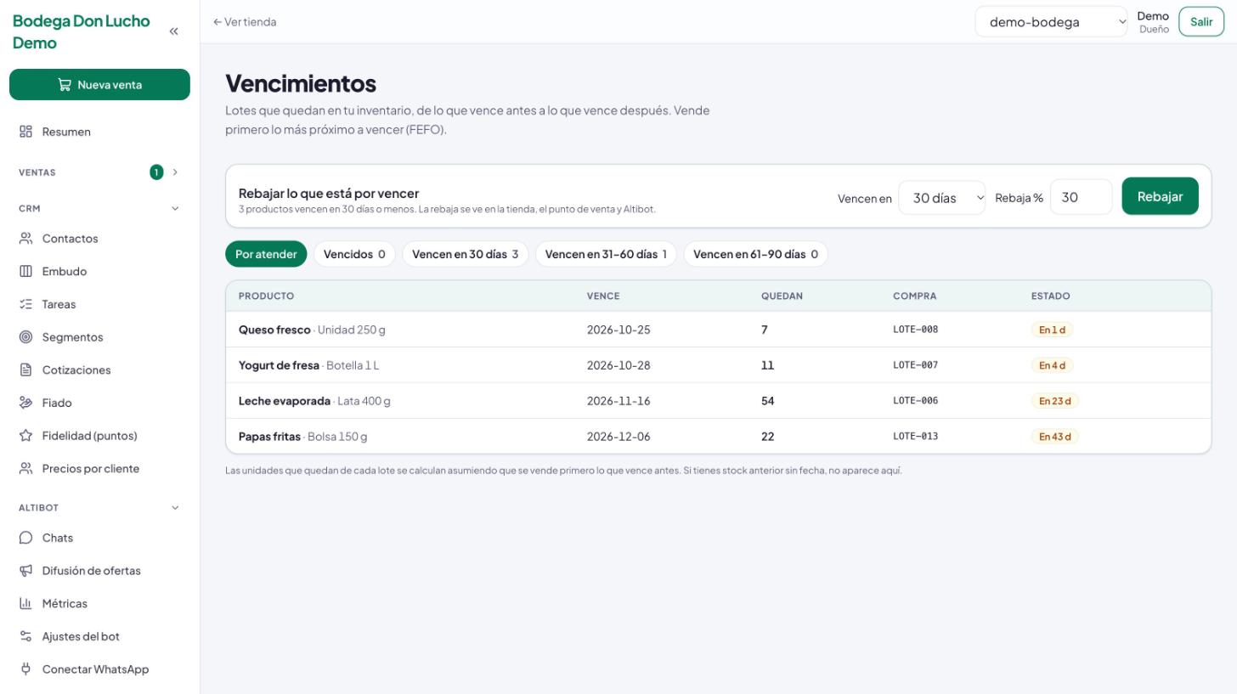Select the Por atender filter tab
The width and height of the screenshot is (1237, 694).
point(266,254)
